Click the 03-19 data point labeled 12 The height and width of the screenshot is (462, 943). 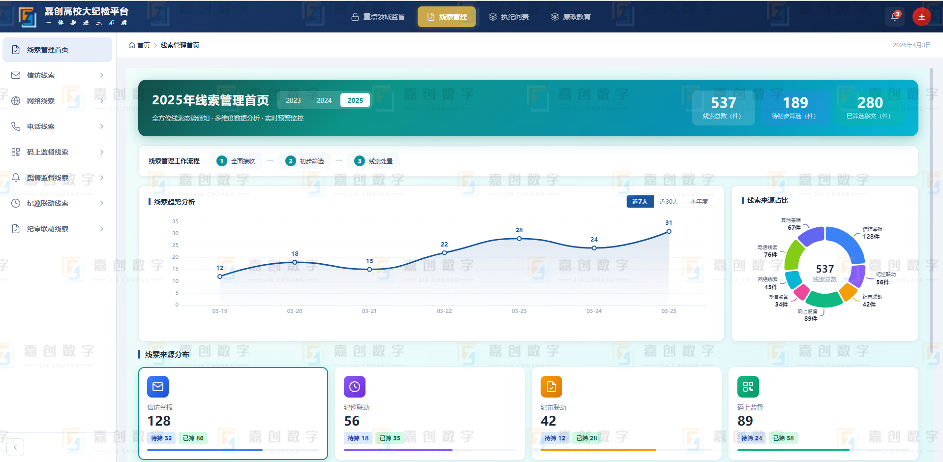[x=220, y=277]
